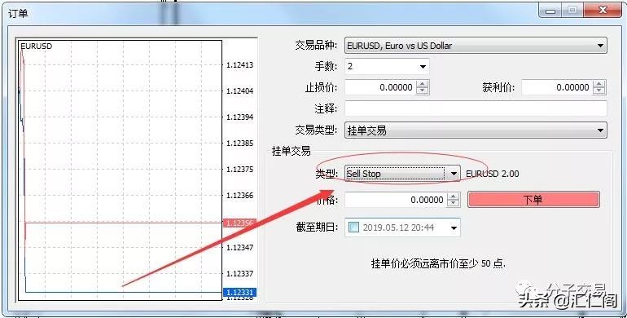Enable the 截至期日 expiry checkbox
Viewport: 627px width, 318px height.
pos(354,227)
